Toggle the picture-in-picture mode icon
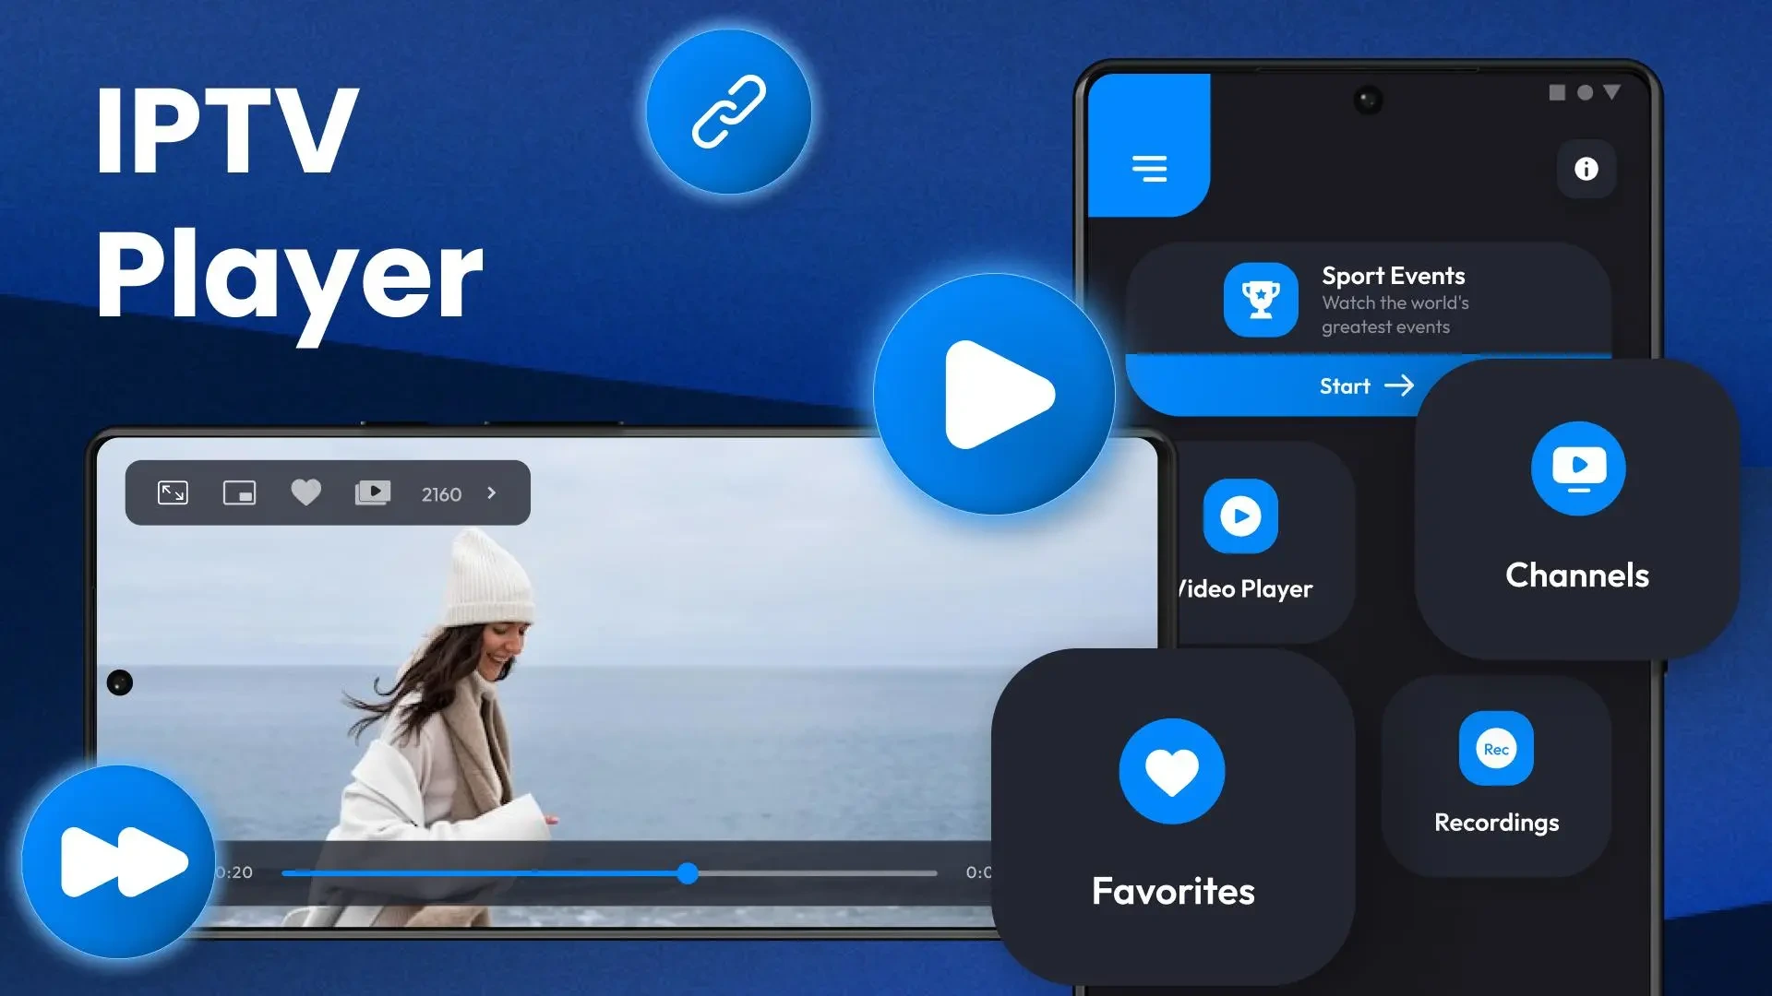The image size is (1772, 996). pos(240,492)
